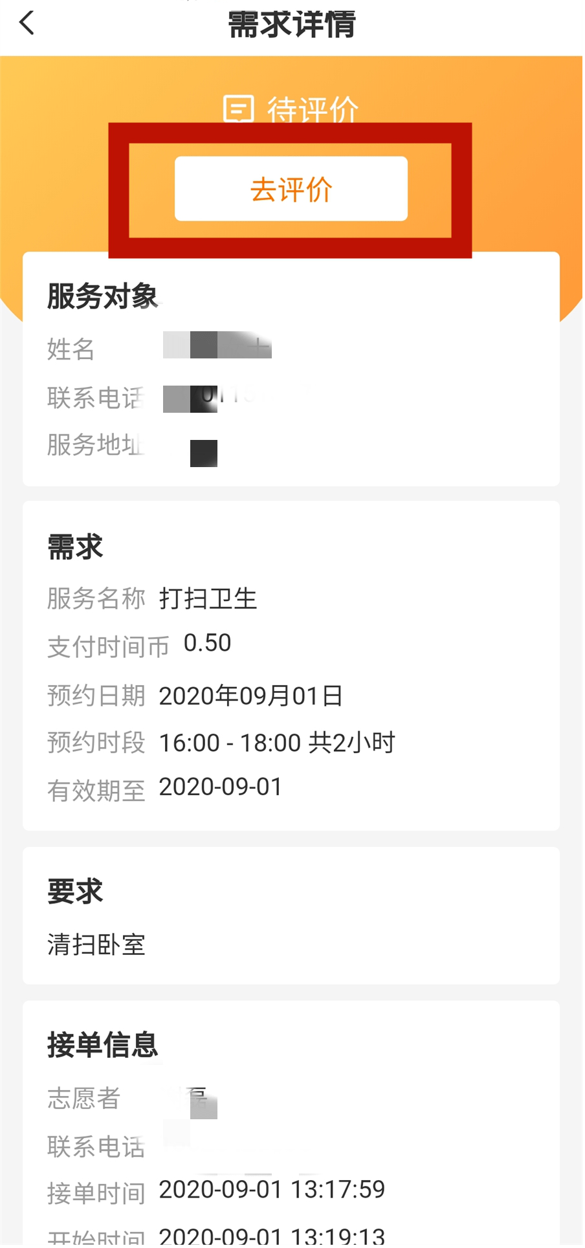Tap the 0.50 time coin value
Screen dimensions: 585x1248
tap(207, 643)
